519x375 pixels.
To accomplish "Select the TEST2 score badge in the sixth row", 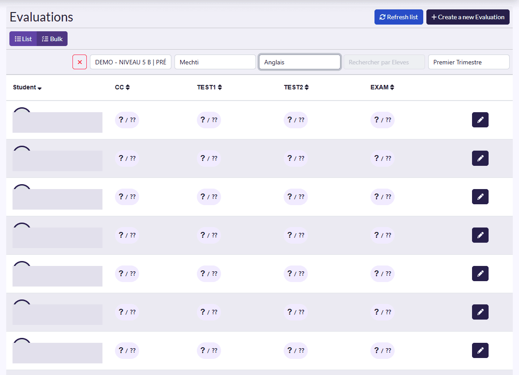I will pyautogui.click(x=296, y=312).
